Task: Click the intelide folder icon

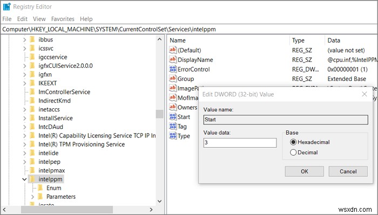Action: click(32, 153)
